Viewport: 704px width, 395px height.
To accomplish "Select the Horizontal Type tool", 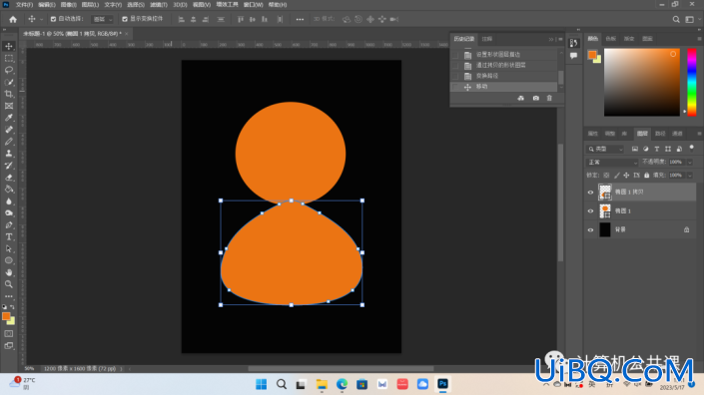I will click(x=9, y=236).
